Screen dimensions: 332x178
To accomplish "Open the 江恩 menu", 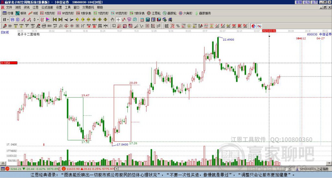I will pyautogui.click(x=35, y=7).
